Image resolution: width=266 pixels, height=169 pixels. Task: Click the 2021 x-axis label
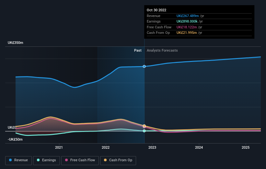point(59,148)
